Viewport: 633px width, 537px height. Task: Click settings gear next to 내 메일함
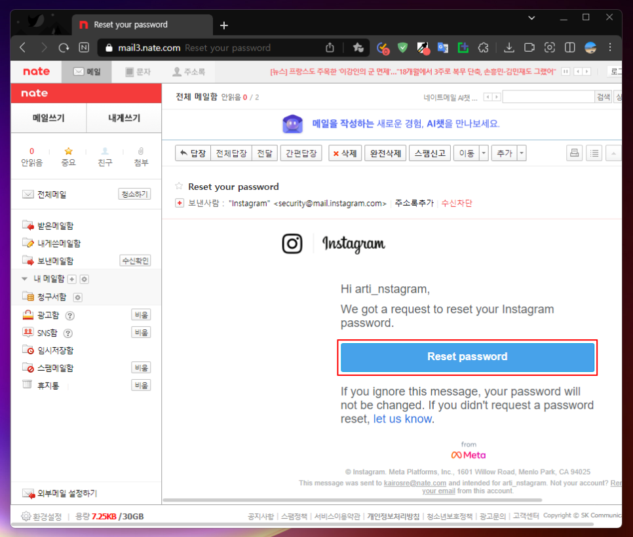pos(84,279)
